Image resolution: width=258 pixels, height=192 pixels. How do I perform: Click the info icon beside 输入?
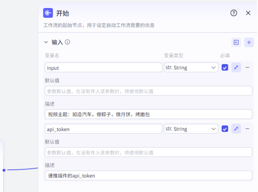pos(67,42)
